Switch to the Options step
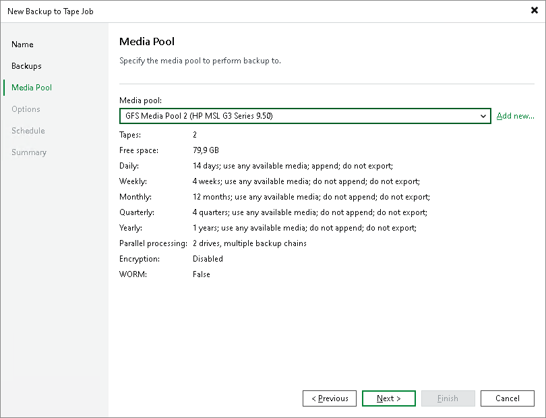 [x=26, y=109]
